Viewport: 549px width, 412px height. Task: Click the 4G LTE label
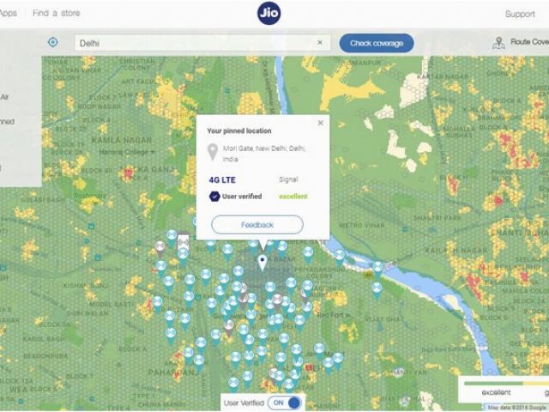tap(222, 179)
